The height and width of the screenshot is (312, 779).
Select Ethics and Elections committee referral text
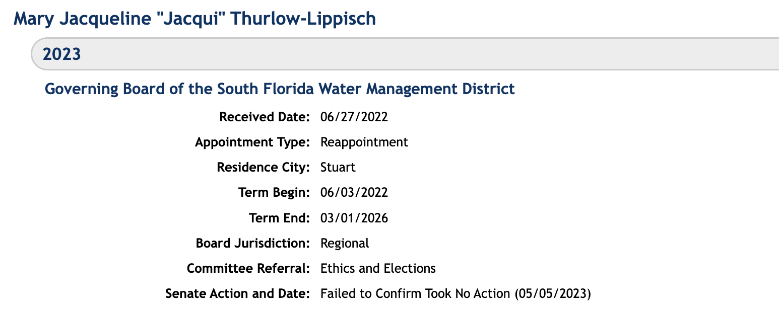coord(378,268)
